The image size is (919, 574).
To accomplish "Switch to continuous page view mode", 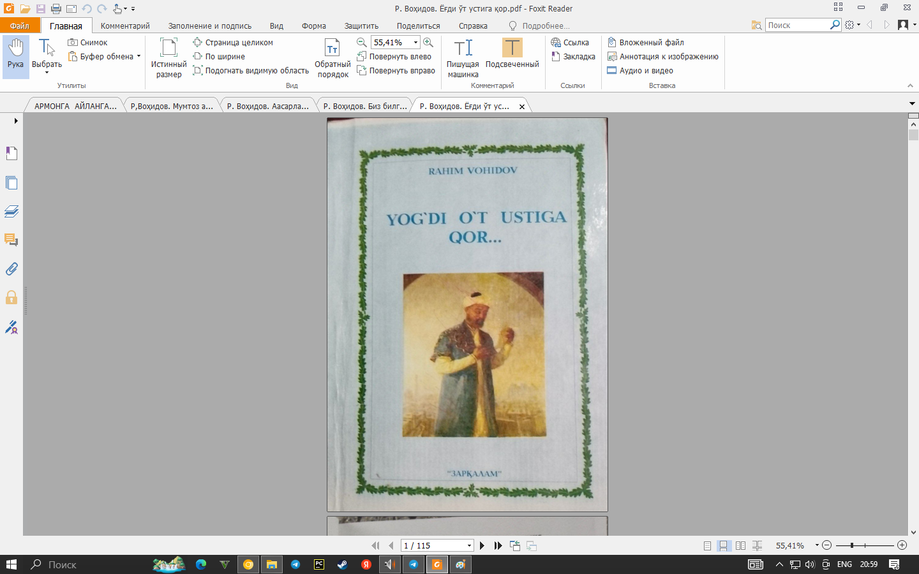I will [724, 546].
